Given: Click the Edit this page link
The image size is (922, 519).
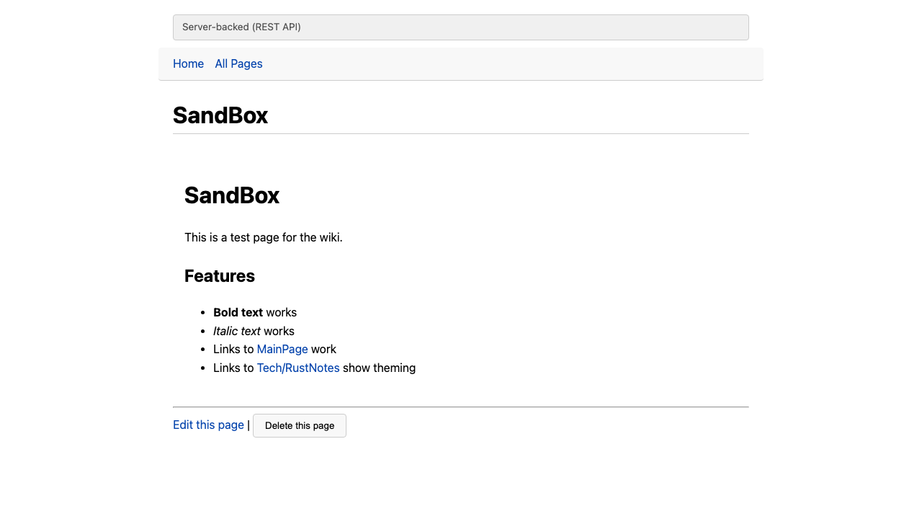Looking at the screenshot, I should click(208, 425).
